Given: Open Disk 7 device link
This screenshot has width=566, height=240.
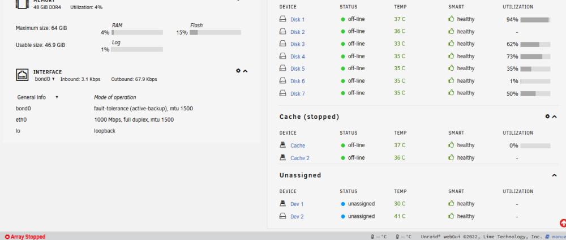Looking at the screenshot, I should click(x=298, y=93).
